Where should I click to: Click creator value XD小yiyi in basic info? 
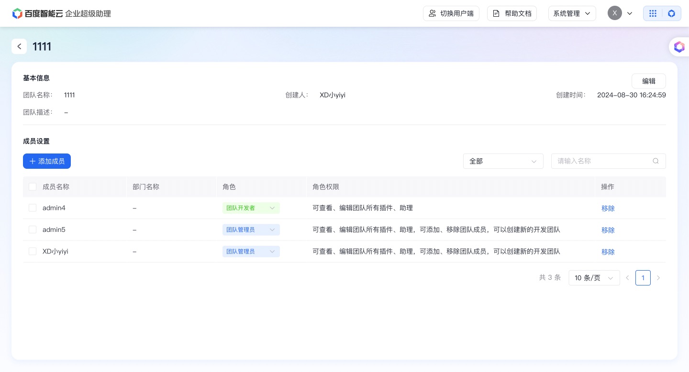click(x=333, y=95)
